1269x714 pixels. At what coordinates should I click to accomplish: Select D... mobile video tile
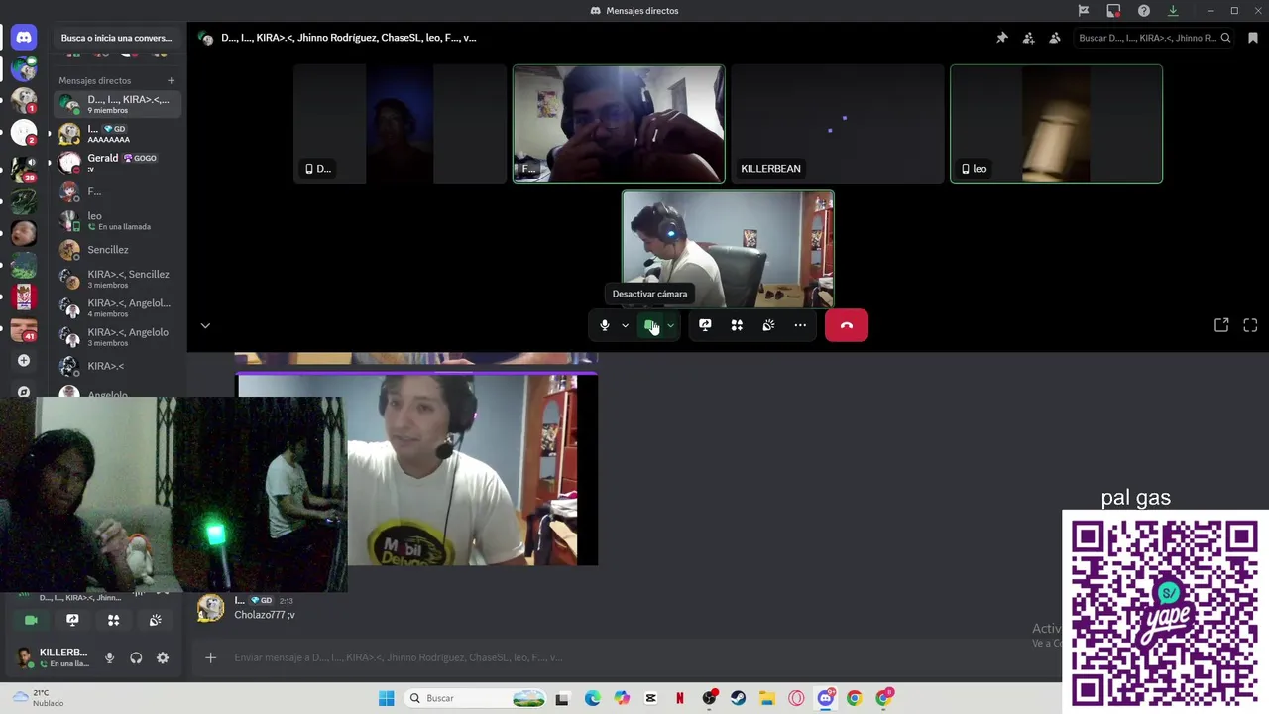pos(400,124)
